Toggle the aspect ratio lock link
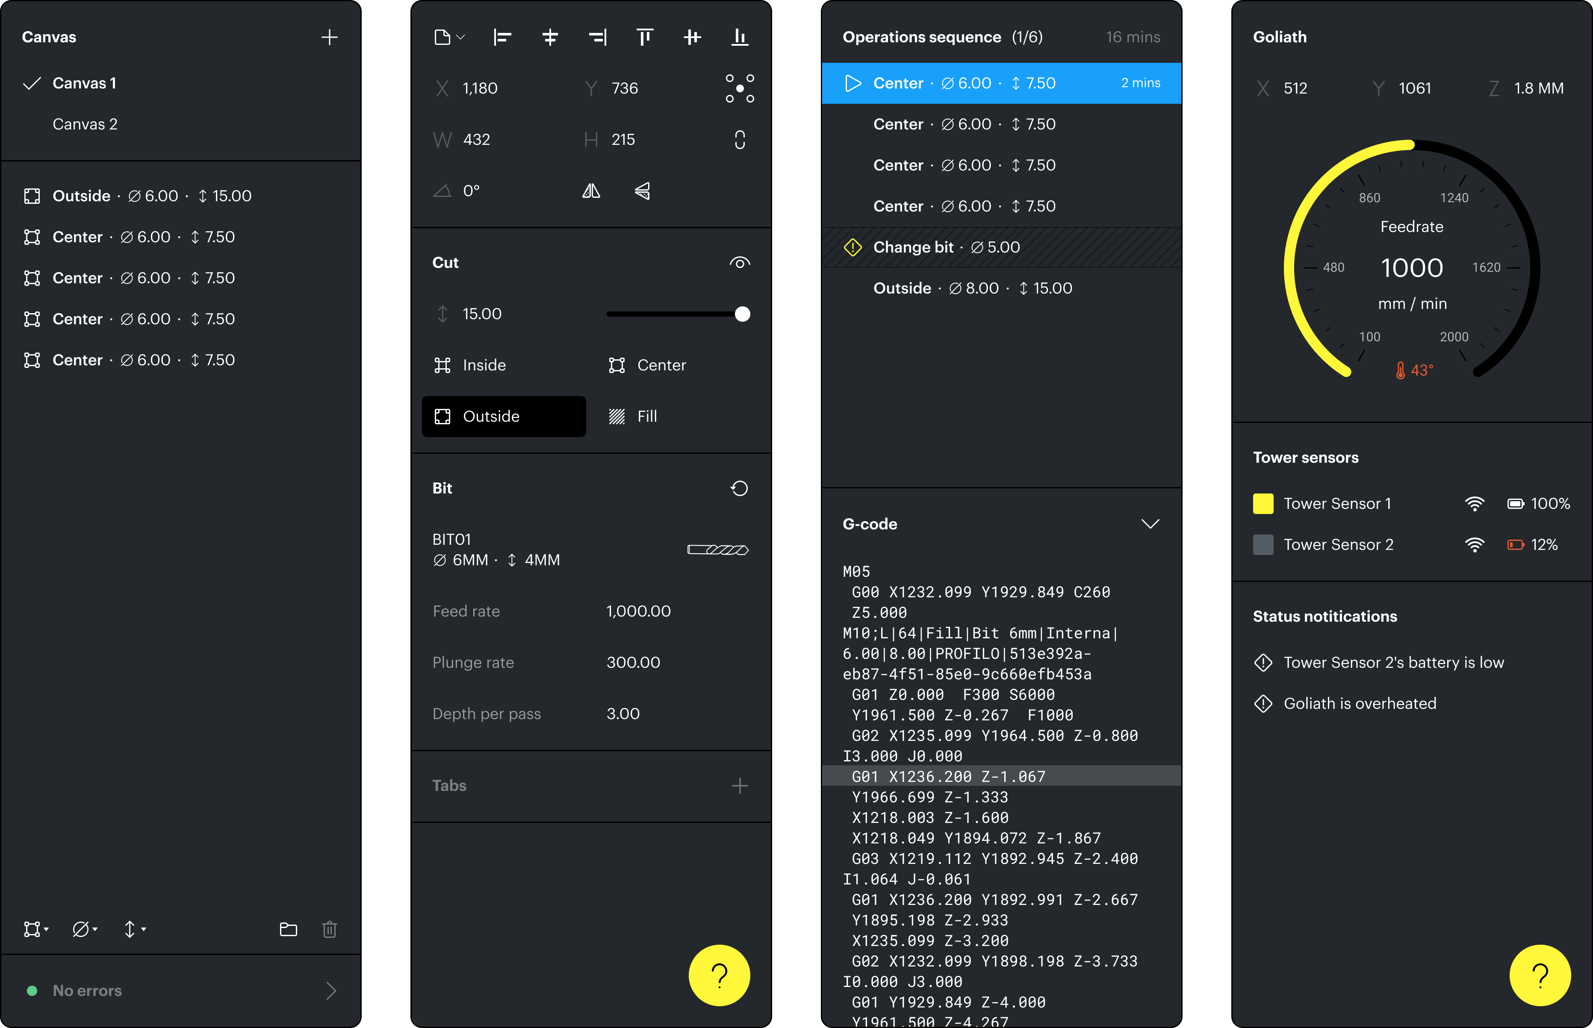The height and width of the screenshot is (1028, 1593). (739, 140)
